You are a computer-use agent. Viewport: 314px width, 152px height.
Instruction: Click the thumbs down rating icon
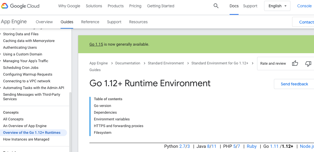(x=308, y=64)
